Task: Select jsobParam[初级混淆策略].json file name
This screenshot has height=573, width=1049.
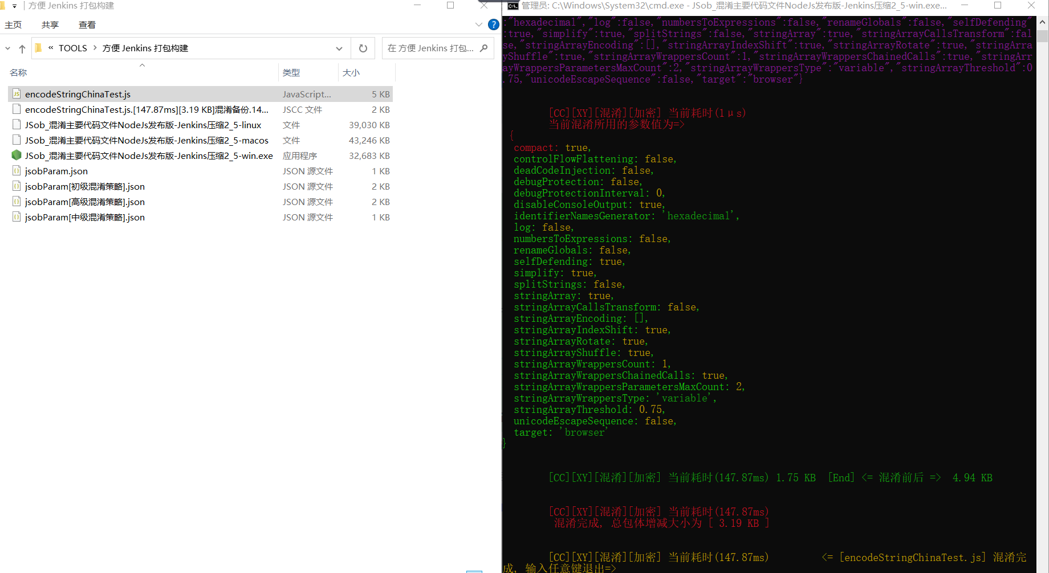Action: pyautogui.click(x=85, y=186)
